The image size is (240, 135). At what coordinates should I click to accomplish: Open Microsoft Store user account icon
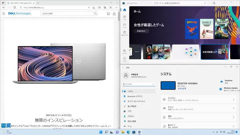tap(214, 3)
